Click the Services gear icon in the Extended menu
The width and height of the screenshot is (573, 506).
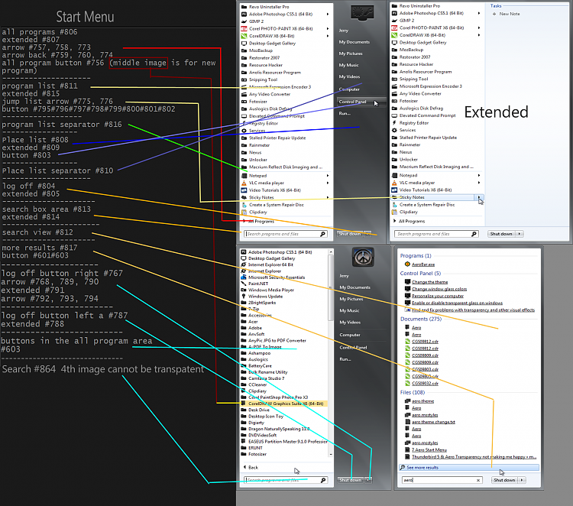[394, 130]
